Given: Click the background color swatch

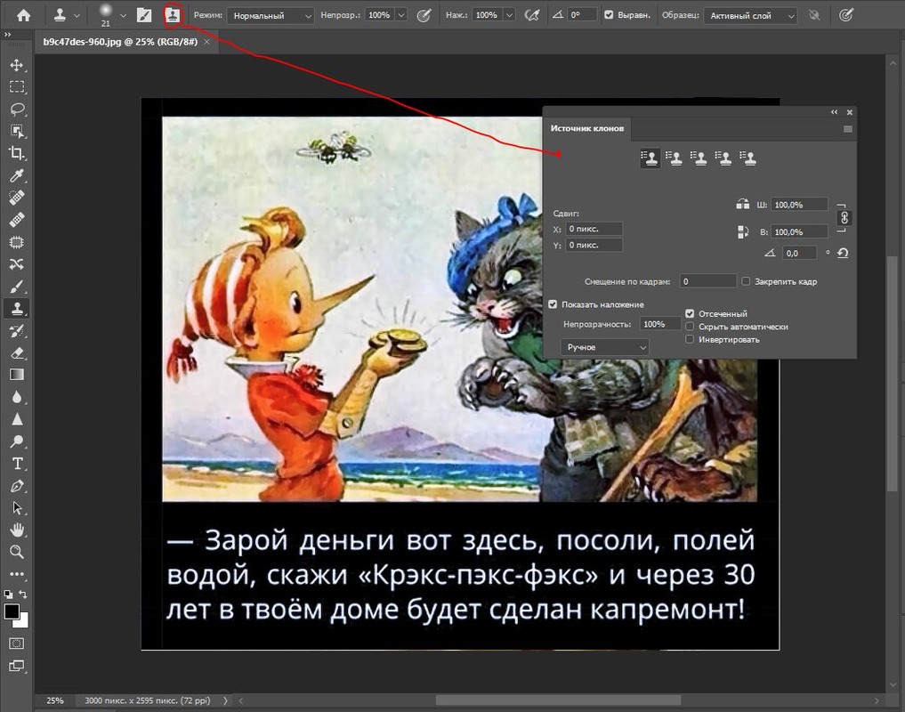Looking at the screenshot, I should [22, 622].
